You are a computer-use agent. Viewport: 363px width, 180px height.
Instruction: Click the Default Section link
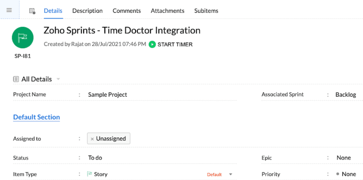click(x=36, y=117)
